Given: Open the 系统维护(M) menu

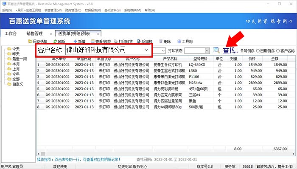Looking at the screenshot, I should [x=132, y=10].
